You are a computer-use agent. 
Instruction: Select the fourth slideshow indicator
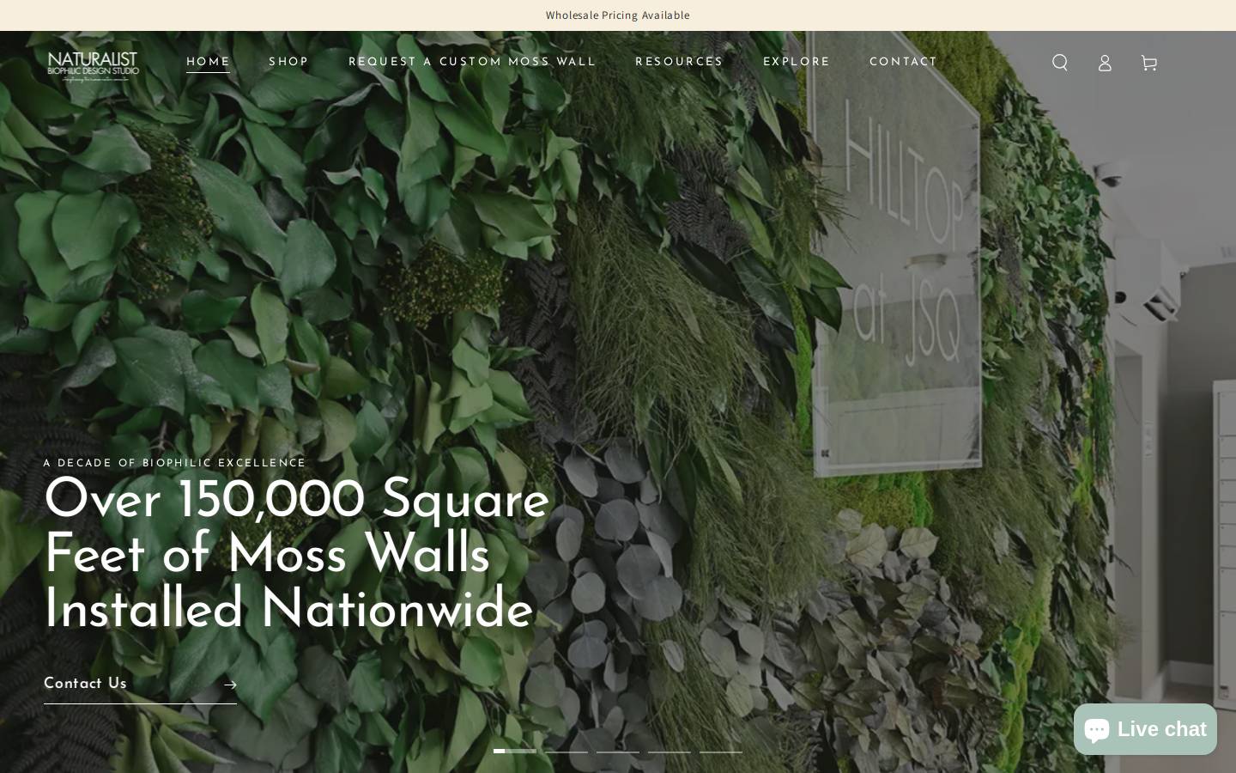(669, 752)
